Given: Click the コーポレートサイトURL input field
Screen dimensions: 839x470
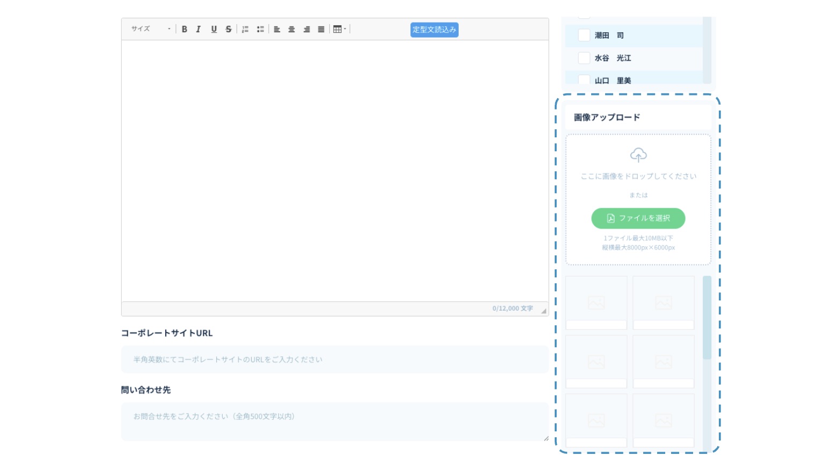Looking at the screenshot, I should point(334,359).
